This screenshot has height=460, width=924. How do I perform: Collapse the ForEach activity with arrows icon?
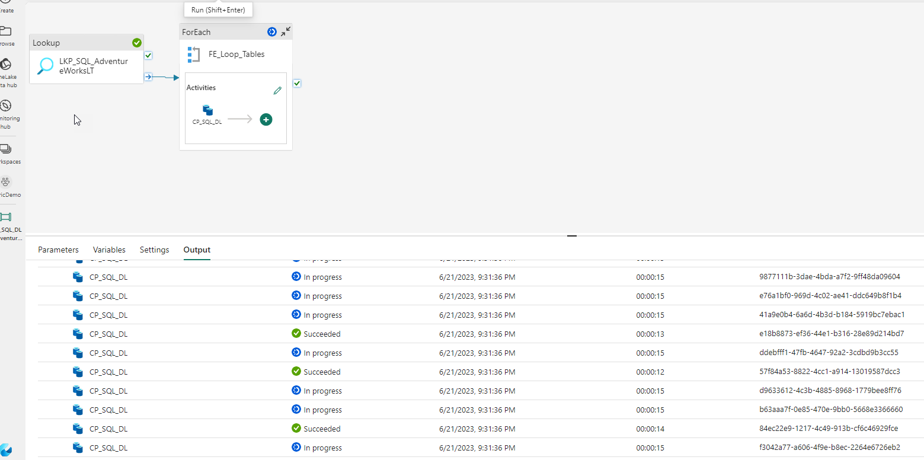pos(286,32)
